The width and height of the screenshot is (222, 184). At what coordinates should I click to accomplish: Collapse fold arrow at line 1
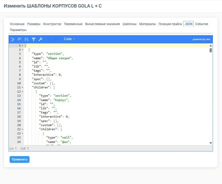[22, 45]
